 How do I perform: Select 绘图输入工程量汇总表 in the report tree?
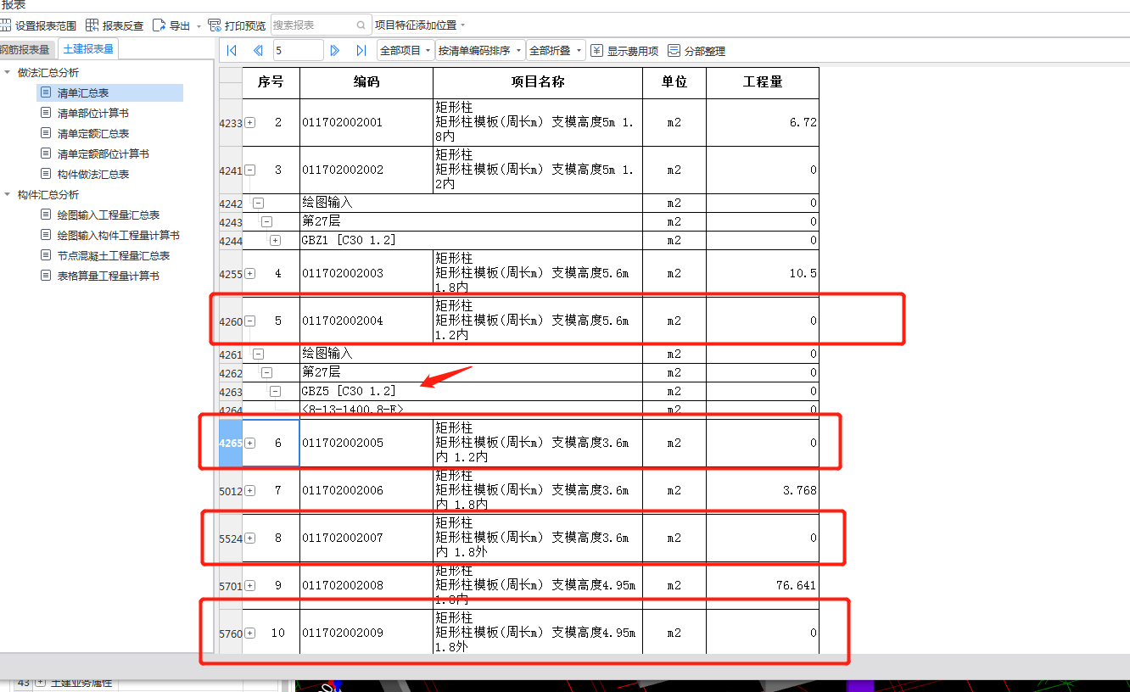pyautogui.click(x=109, y=215)
